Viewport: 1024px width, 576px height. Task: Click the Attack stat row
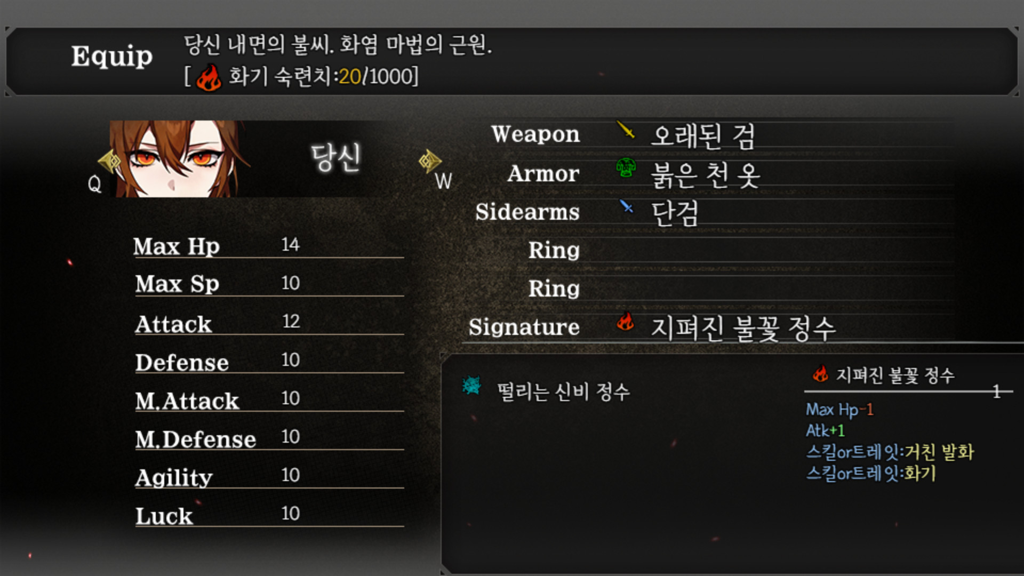point(269,323)
